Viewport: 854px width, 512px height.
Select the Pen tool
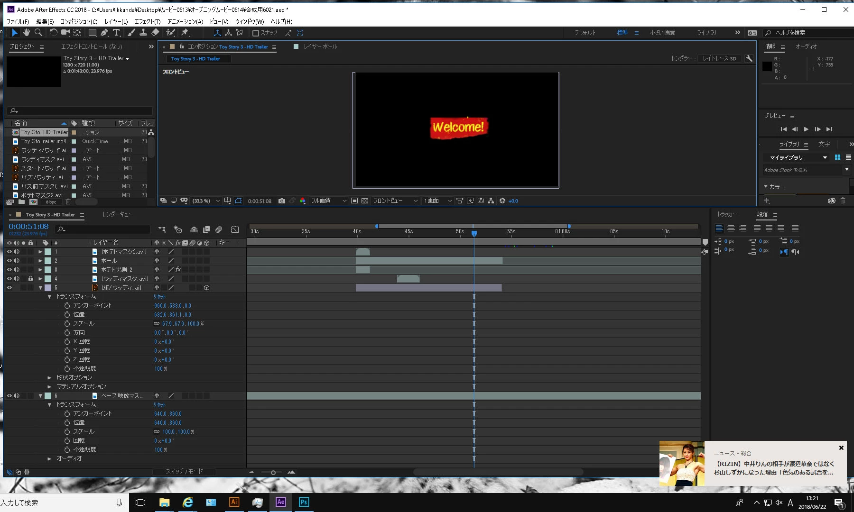(104, 33)
